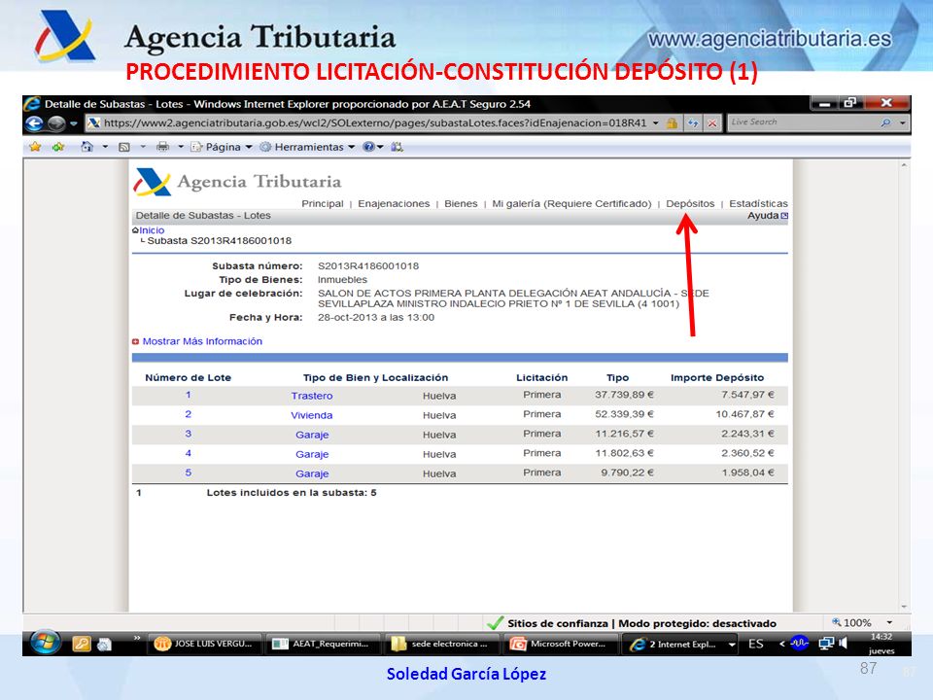Open the Herramientas menu
Image resolution: width=933 pixels, height=700 pixels.
coord(308,147)
